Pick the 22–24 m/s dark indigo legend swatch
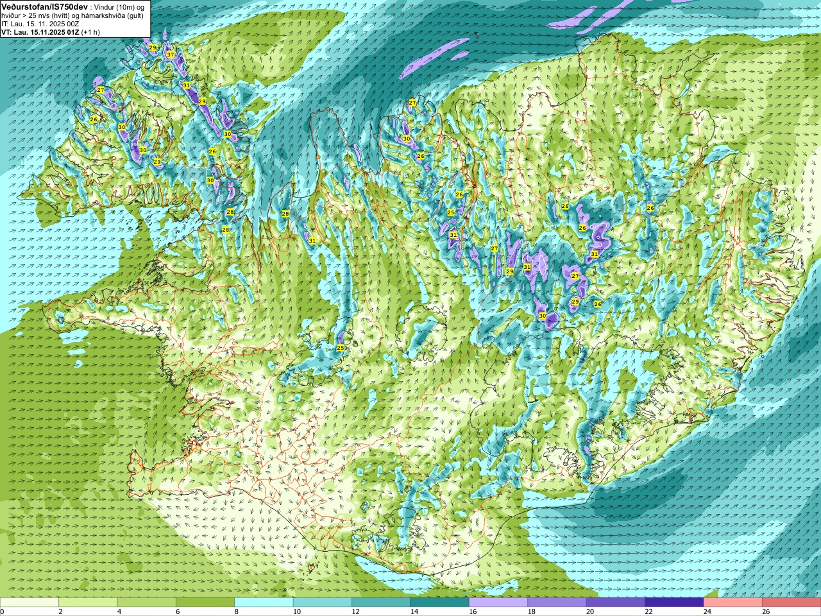This screenshot has height=616, width=821. 675,603
